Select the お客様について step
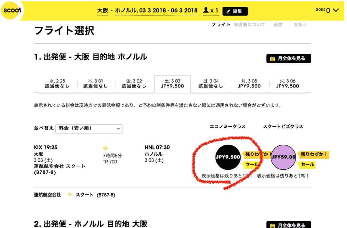This screenshot has width=347, height=228. click(249, 24)
